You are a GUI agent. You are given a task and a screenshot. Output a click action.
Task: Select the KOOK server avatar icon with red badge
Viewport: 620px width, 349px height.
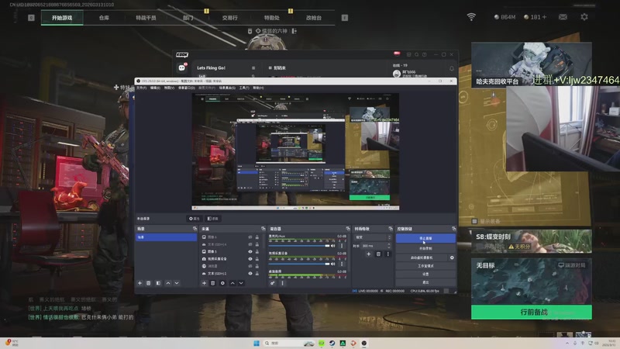pyautogui.click(x=182, y=67)
